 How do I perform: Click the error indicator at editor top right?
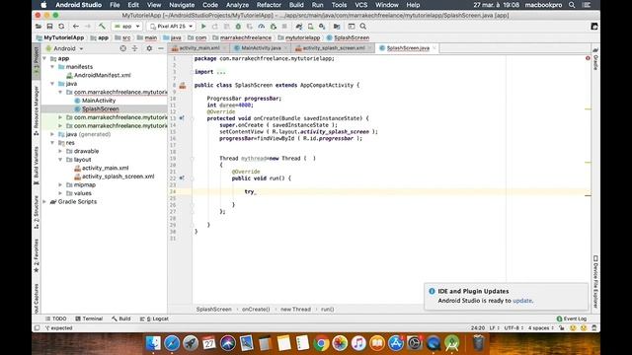(x=588, y=58)
